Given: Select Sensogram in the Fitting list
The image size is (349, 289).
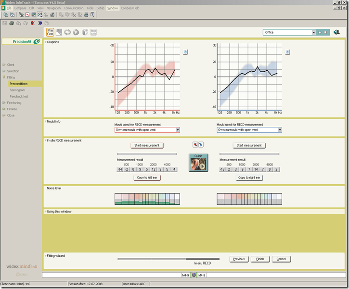Looking at the screenshot, I should pyautogui.click(x=17, y=90).
